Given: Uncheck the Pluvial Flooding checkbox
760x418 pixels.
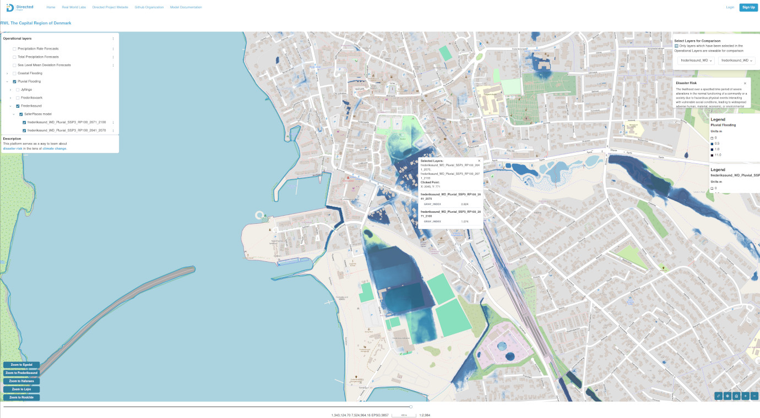Looking at the screenshot, I should coord(14,81).
